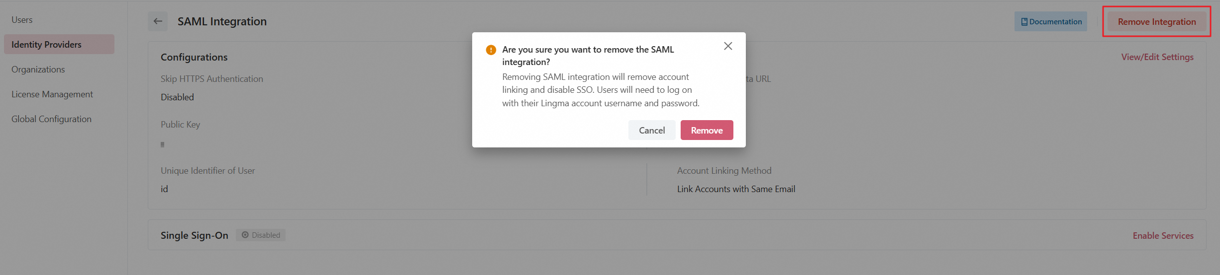
Task: Click the Remove Integration button
Action: click(x=1156, y=22)
